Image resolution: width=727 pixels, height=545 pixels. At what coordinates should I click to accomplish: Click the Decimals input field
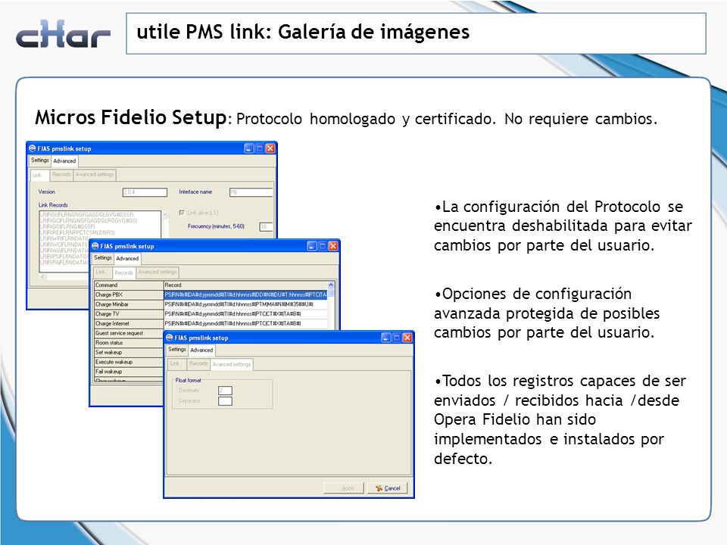pos(225,391)
